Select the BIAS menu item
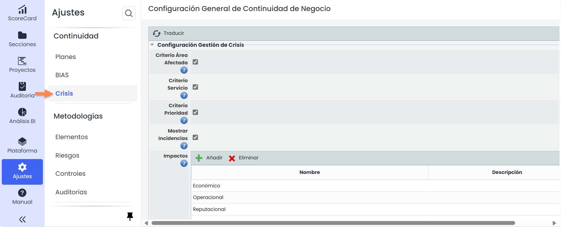The height and width of the screenshot is (227, 561). tap(62, 75)
